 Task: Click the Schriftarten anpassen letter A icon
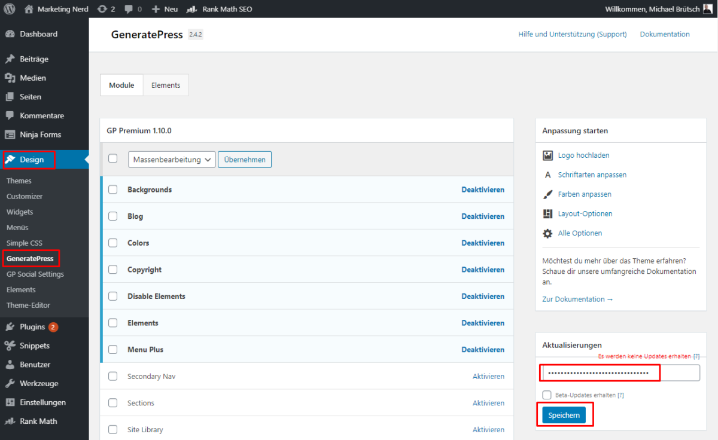coord(547,175)
